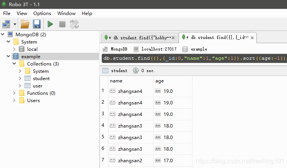Click the name column header

(131, 81)
